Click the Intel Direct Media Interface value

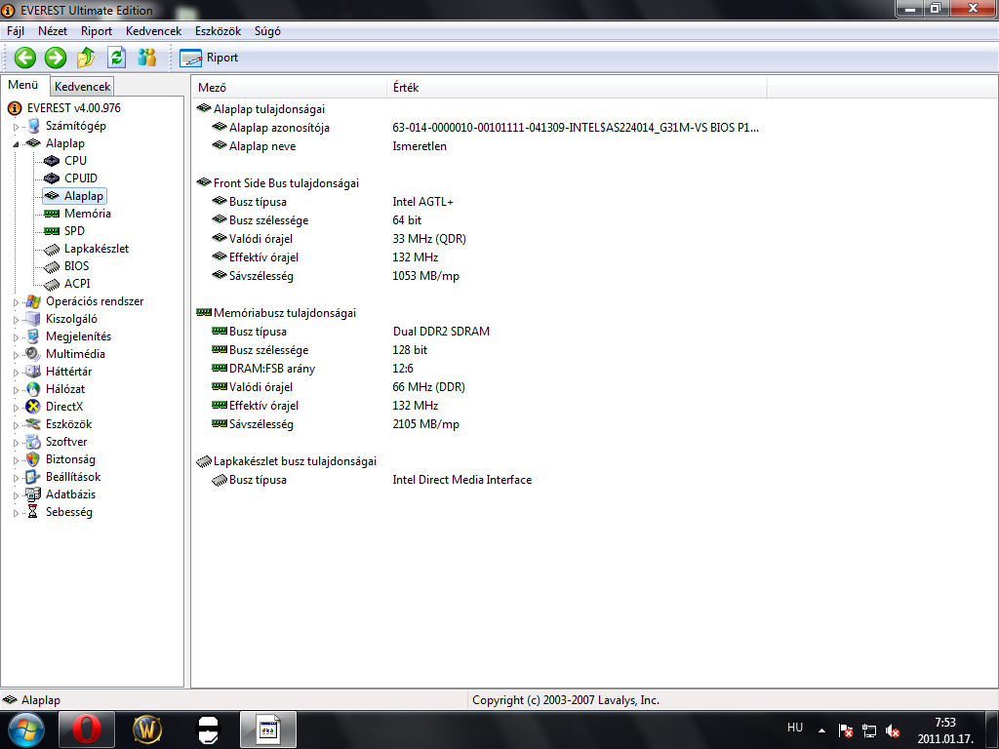tap(461, 480)
